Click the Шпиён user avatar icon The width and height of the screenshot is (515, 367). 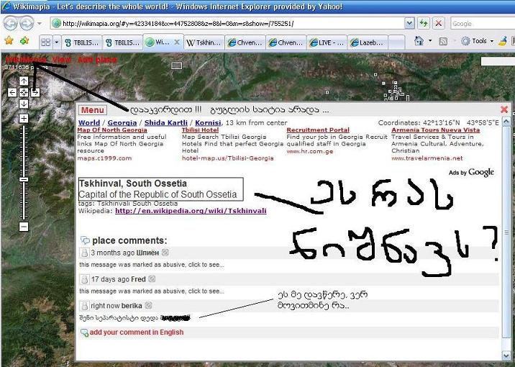84,253
